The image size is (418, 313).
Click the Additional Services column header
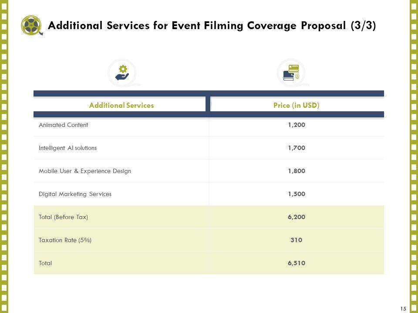pyautogui.click(x=121, y=105)
